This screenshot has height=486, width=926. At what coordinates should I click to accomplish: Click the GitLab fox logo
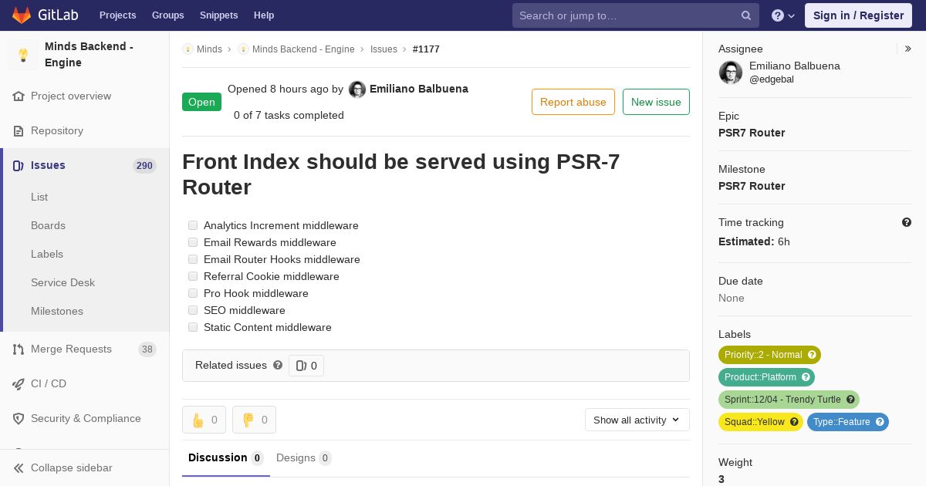coord(22,15)
